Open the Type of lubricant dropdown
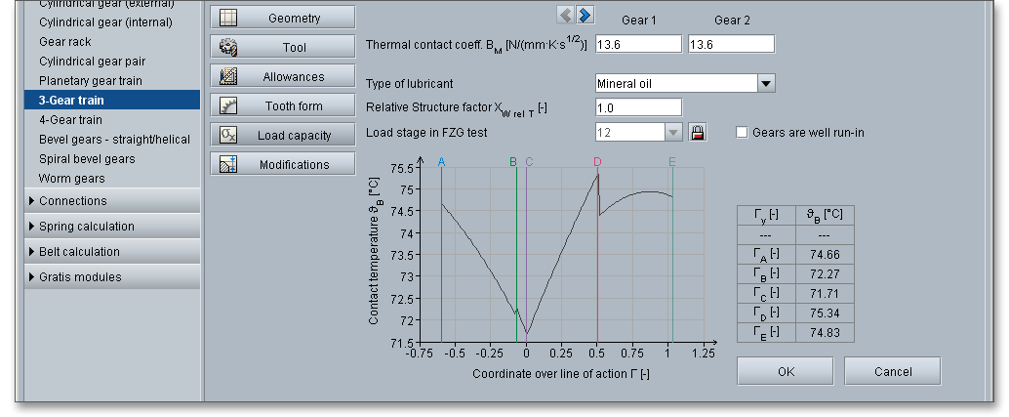Viewport: 1009px width, 417px height. [766, 84]
